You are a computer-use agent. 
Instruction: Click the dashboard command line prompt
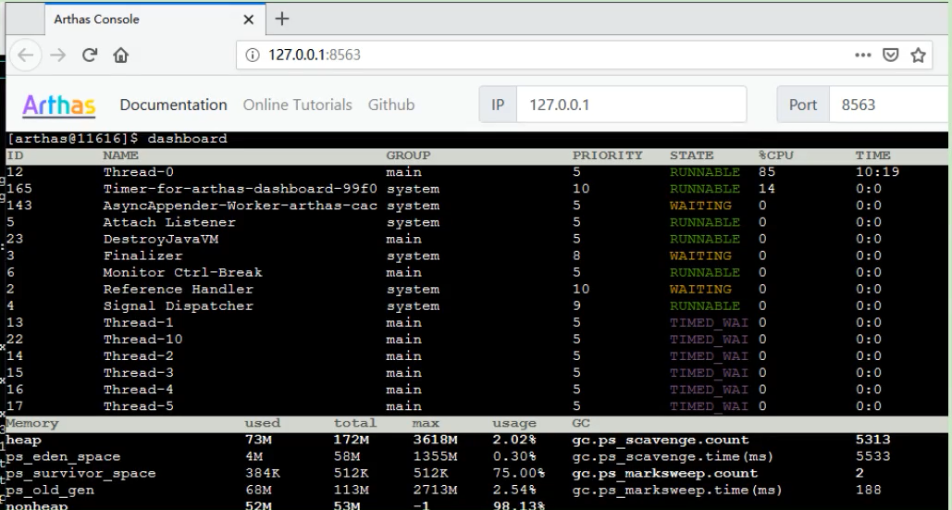tap(117, 139)
